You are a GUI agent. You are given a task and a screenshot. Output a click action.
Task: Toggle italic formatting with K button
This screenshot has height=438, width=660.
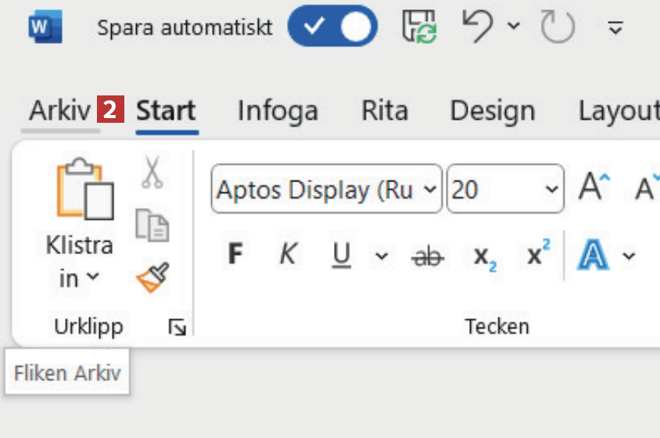pyautogui.click(x=288, y=255)
